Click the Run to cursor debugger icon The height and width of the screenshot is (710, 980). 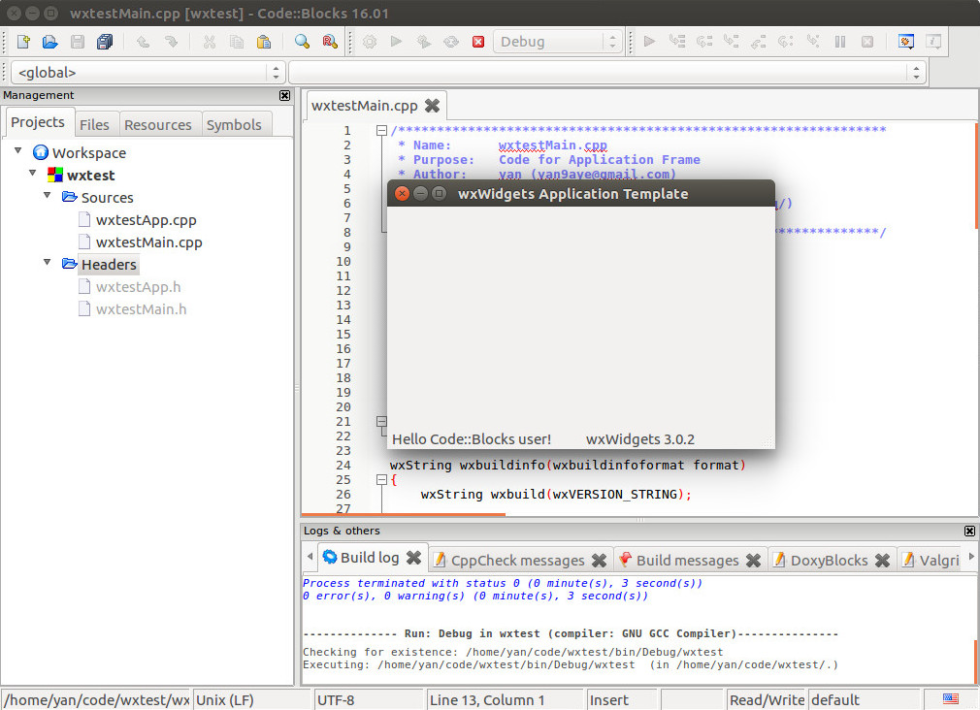click(x=677, y=42)
